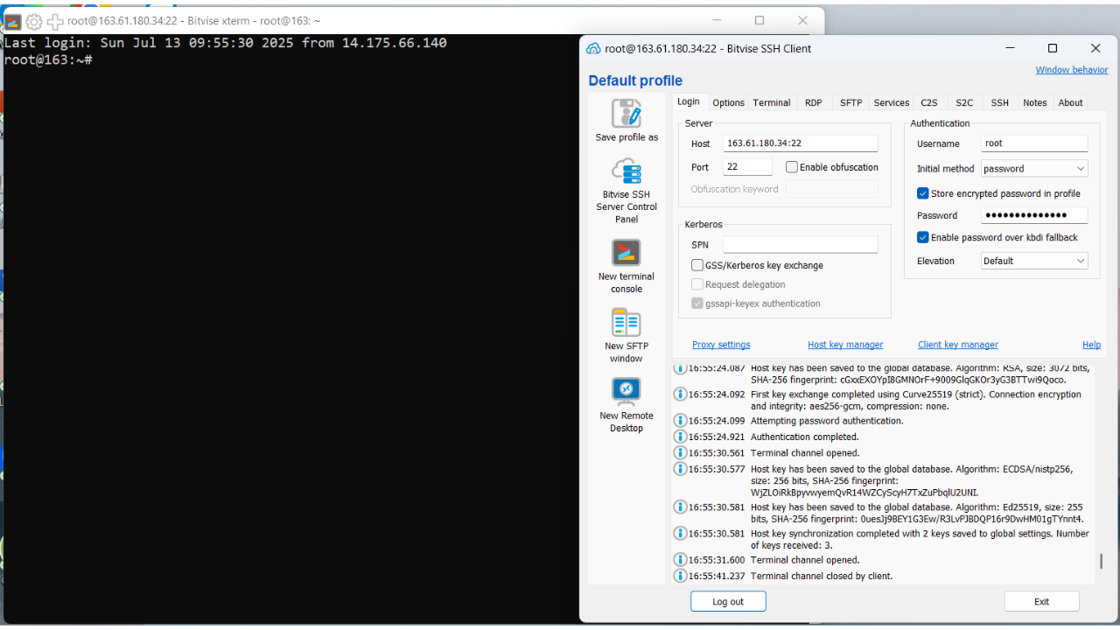1120x630 pixels.
Task: Maximize the Bitvise xterm window
Action: pos(759,20)
